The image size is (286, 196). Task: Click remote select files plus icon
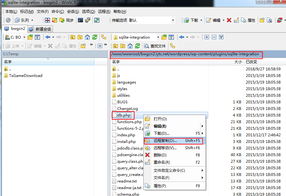pos(207,37)
